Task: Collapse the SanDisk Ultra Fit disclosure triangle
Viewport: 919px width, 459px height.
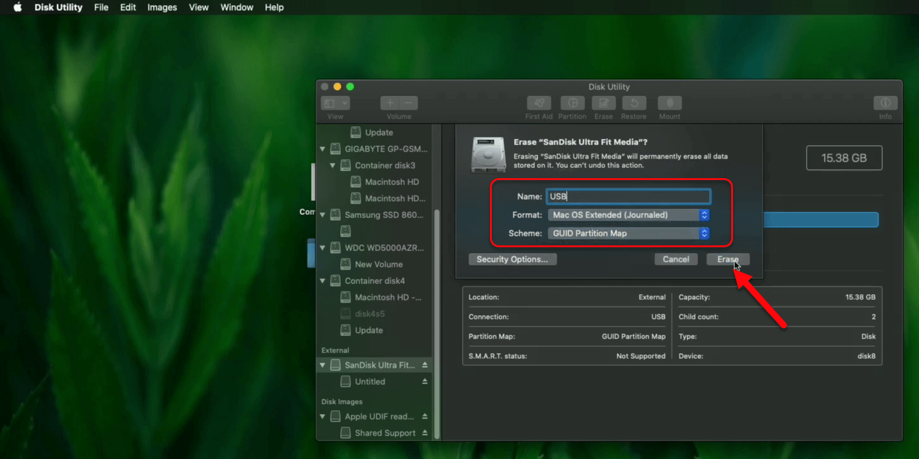Action: 322,365
